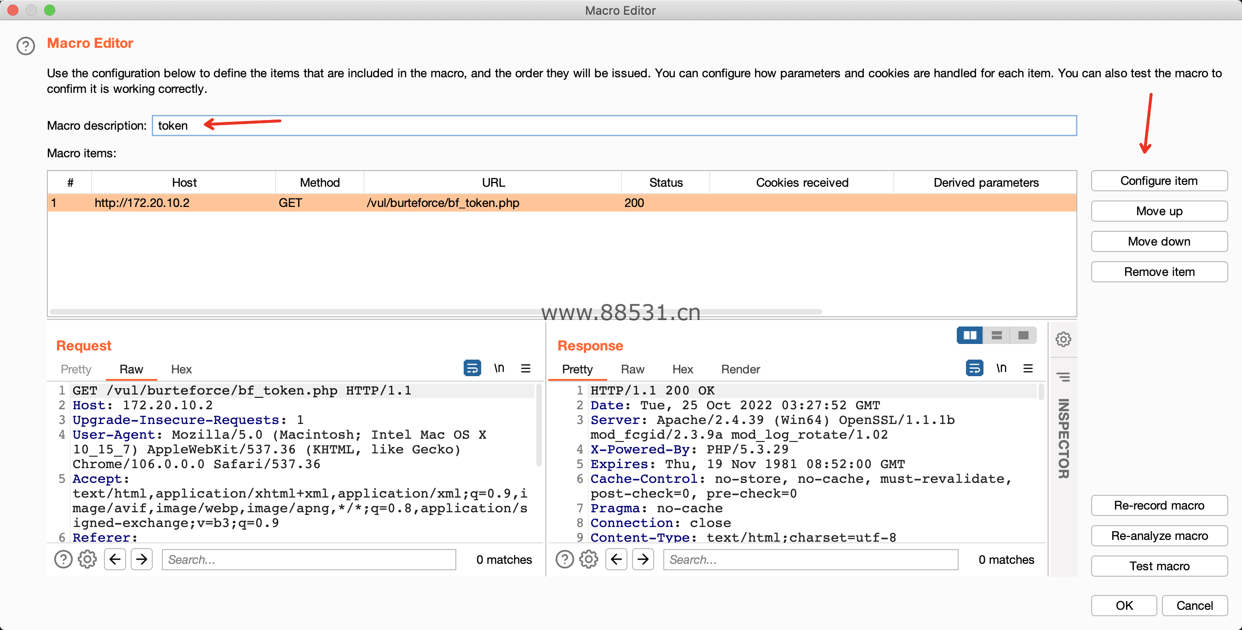Switch Response view to Render tab
Screen dimensions: 1242x630
click(741, 369)
